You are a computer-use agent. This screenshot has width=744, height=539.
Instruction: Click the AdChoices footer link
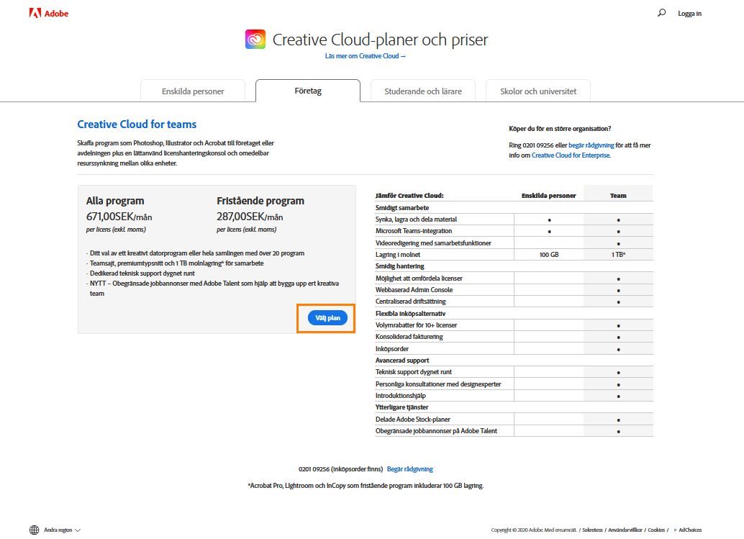coord(690,530)
